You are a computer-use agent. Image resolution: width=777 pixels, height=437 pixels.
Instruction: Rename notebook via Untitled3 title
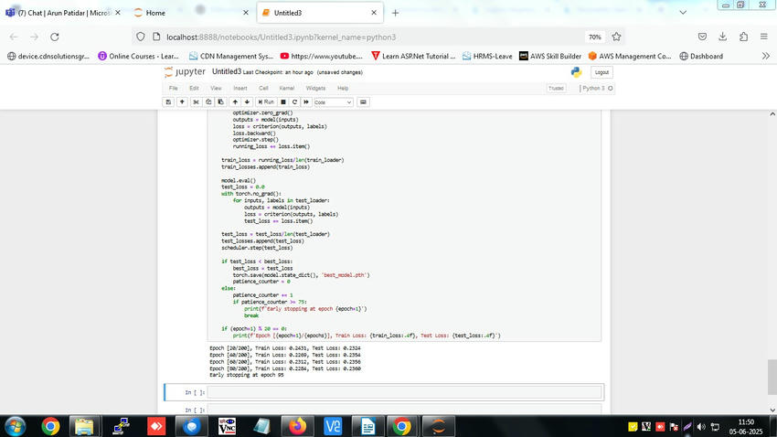227,72
